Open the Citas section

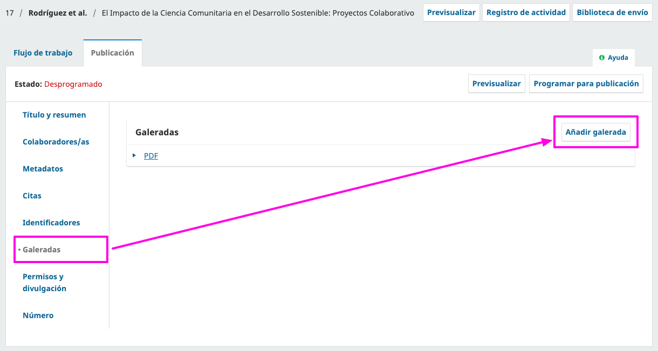tap(32, 196)
